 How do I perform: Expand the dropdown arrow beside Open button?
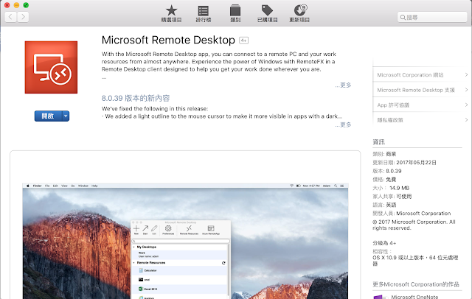[66, 116]
